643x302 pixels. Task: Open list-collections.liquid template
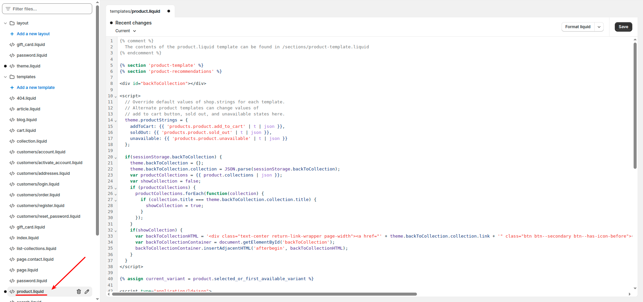[37, 249]
